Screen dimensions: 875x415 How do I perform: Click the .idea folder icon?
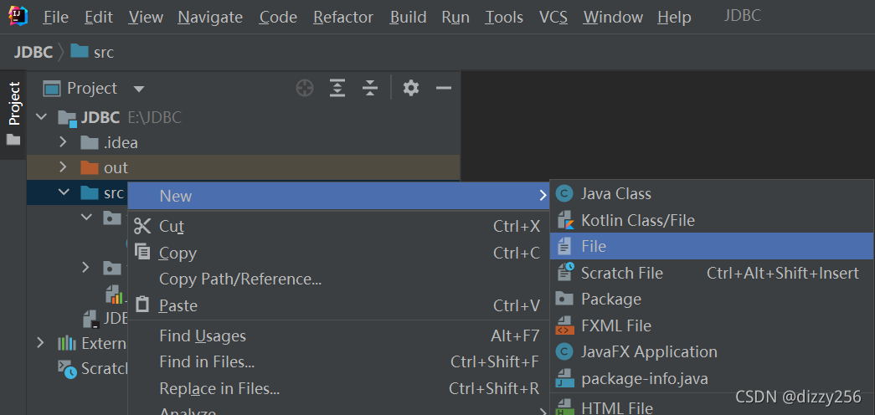90,143
